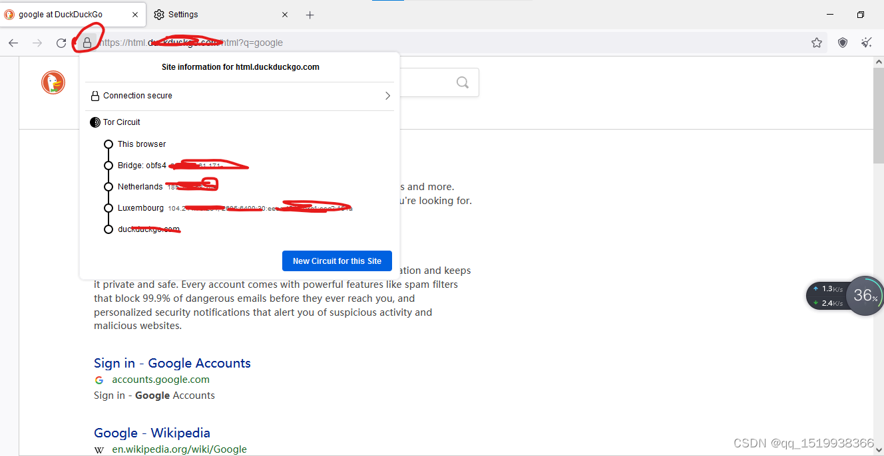
Task: Click the search magnifier icon
Action: click(463, 82)
